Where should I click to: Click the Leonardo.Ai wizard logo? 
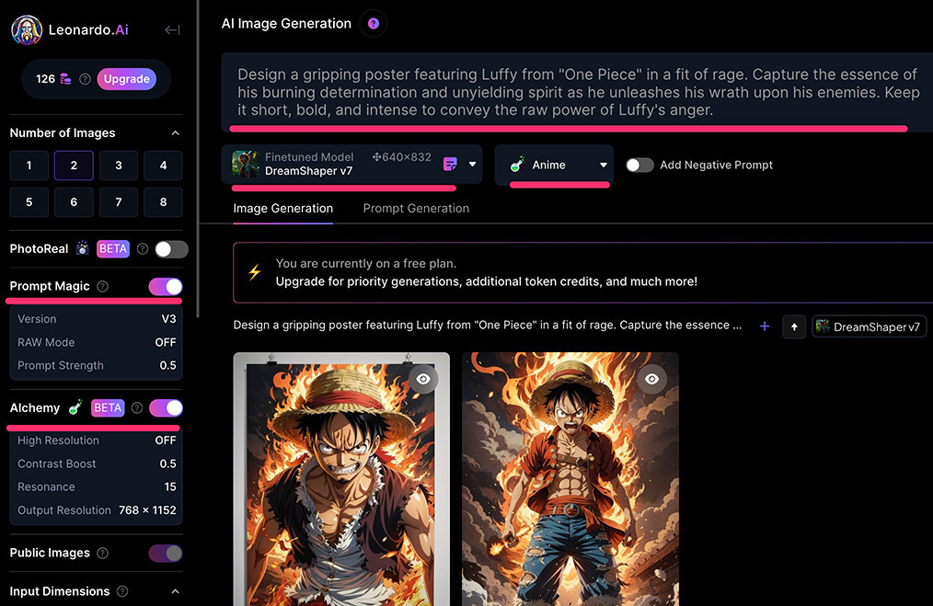[x=27, y=29]
